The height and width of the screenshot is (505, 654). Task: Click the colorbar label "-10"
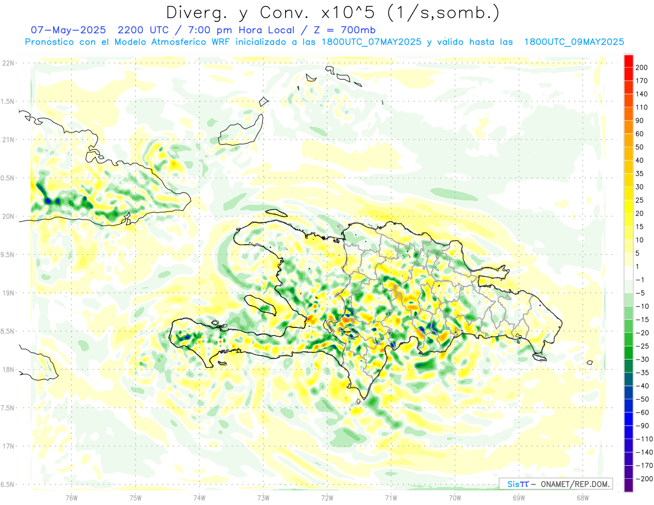[x=642, y=306]
